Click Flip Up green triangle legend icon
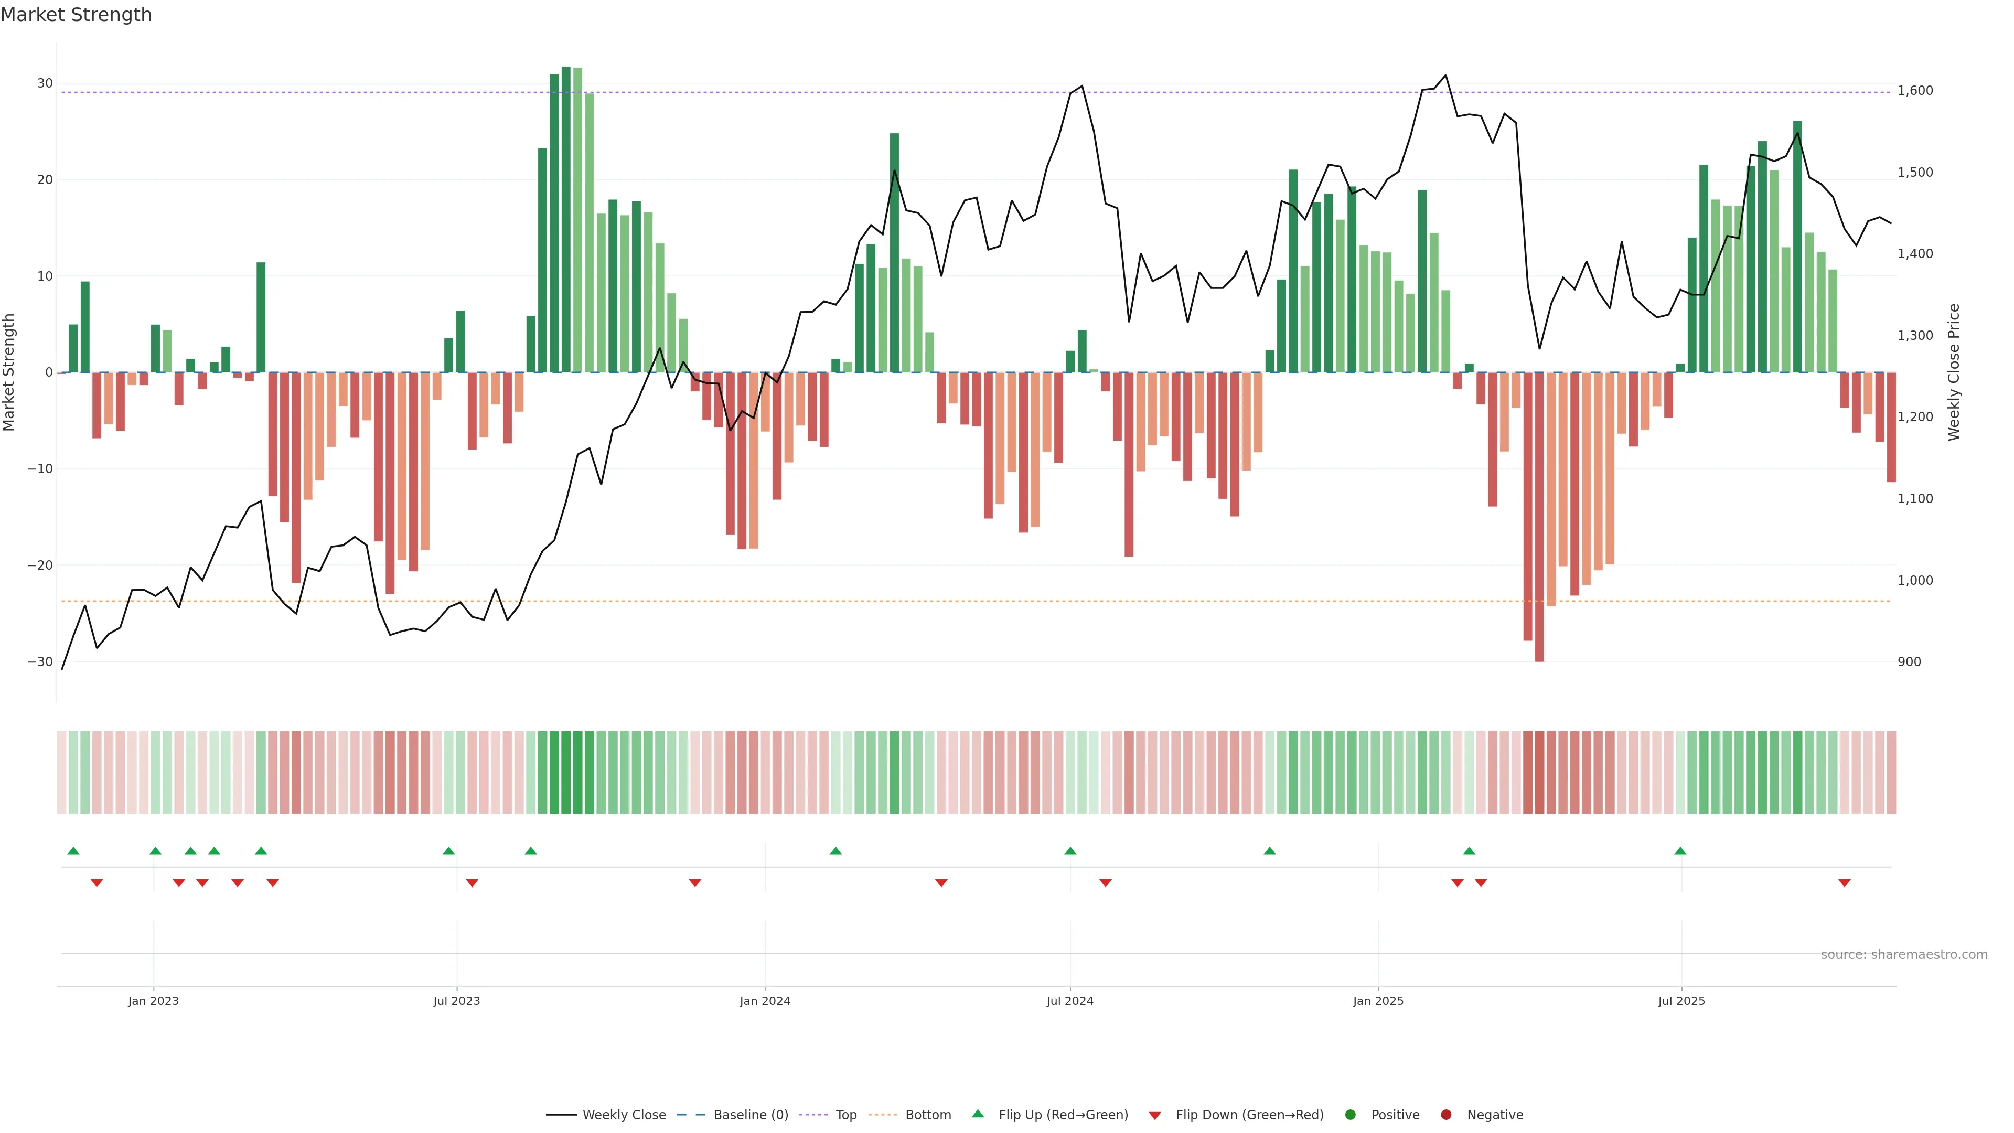Viewport: 2014px width, 1133px height. tap(977, 1114)
